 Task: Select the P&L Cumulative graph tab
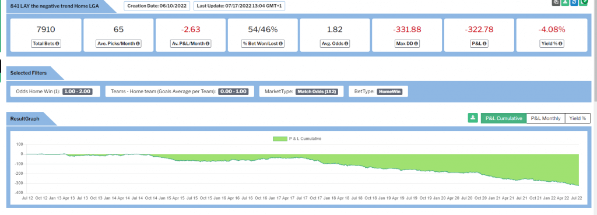click(504, 118)
